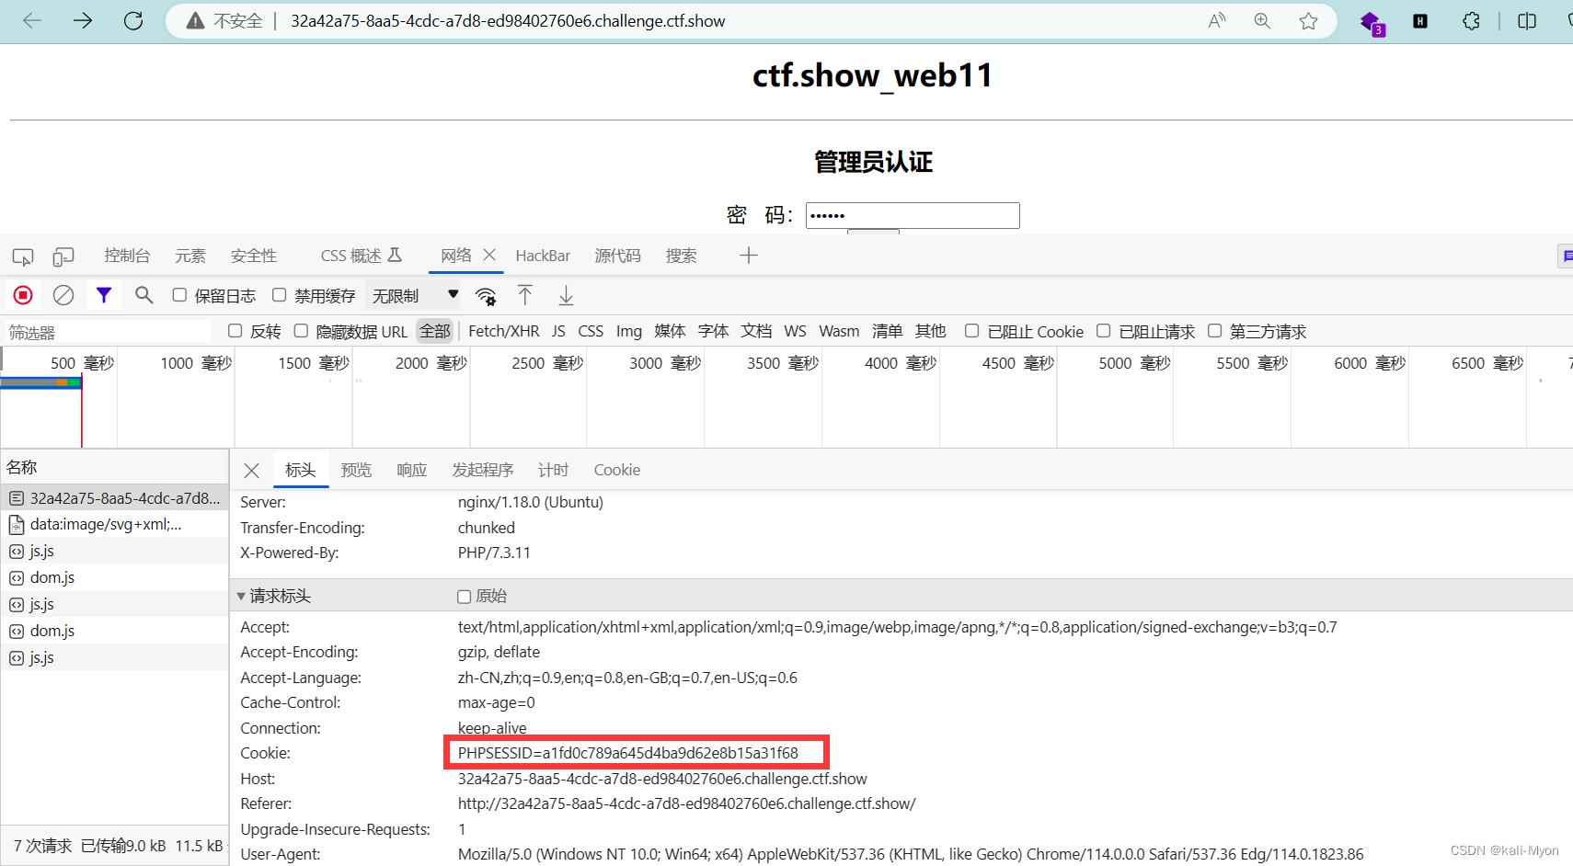Screen dimensions: 1573x866
Task: Import a HAR file
Action: (525, 294)
